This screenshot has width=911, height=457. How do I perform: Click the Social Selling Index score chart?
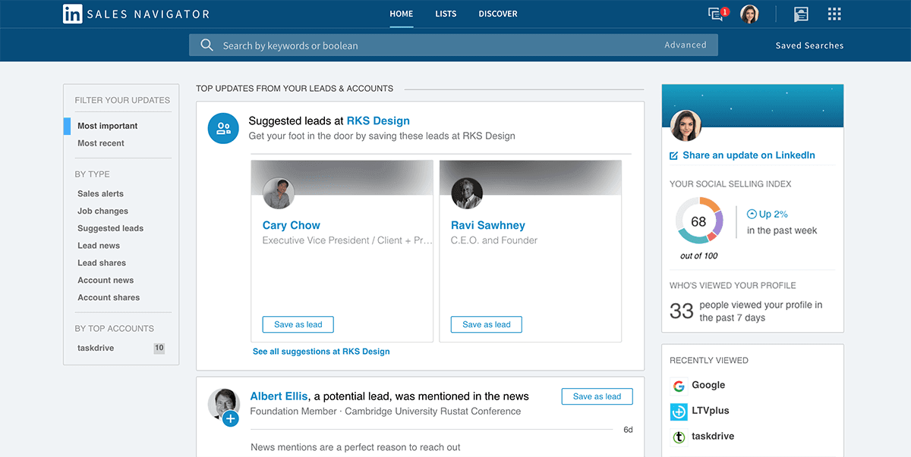point(699,221)
